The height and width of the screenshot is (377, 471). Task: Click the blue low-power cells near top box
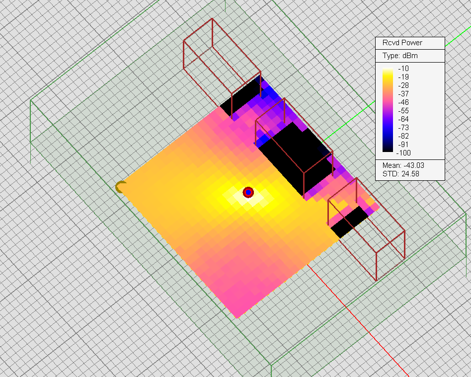(x=271, y=94)
